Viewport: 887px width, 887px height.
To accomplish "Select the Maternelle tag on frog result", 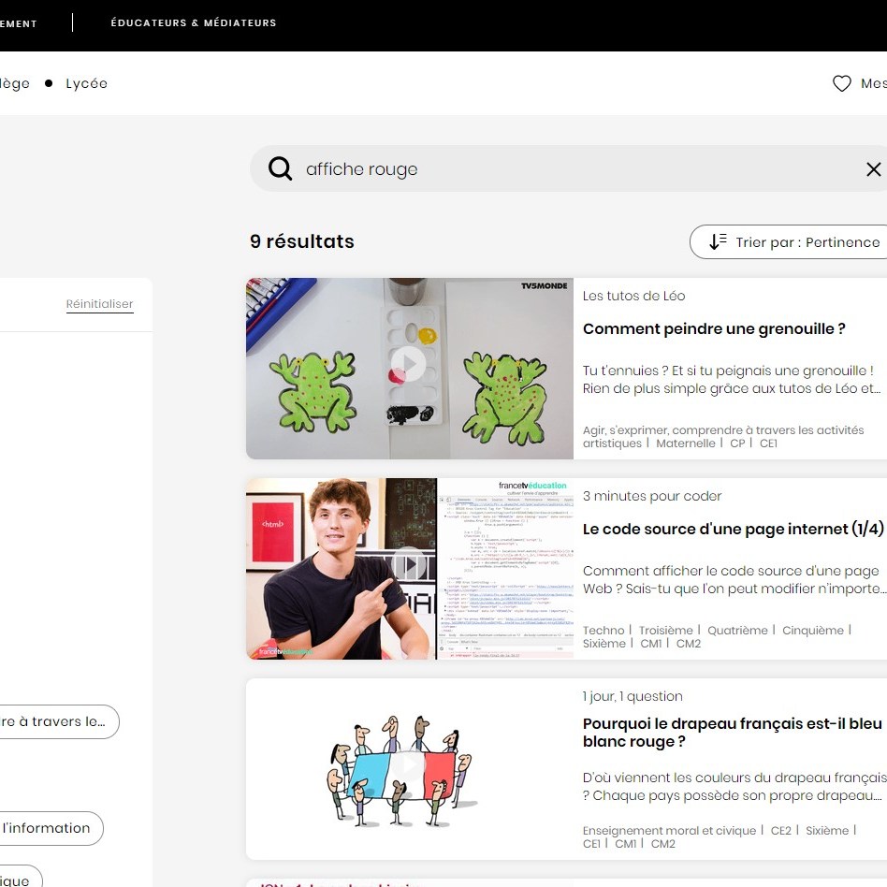I will point(686,443).
